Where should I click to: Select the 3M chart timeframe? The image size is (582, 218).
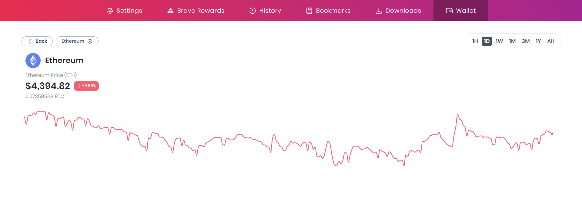coord(526,41)
